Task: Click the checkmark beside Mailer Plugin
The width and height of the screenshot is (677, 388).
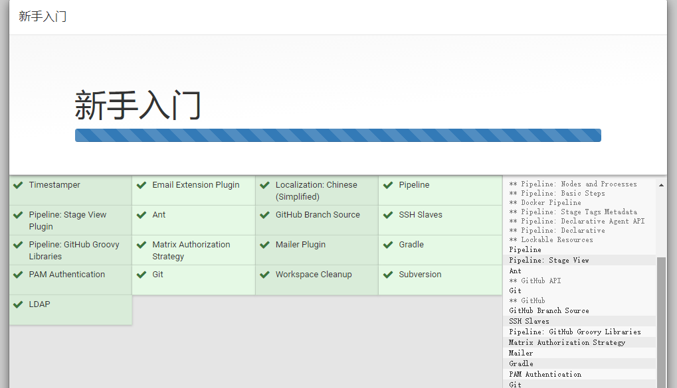Action: tap(264, 245)
